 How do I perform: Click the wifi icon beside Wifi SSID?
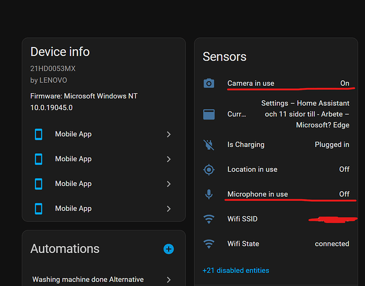(x=209, y=219)
